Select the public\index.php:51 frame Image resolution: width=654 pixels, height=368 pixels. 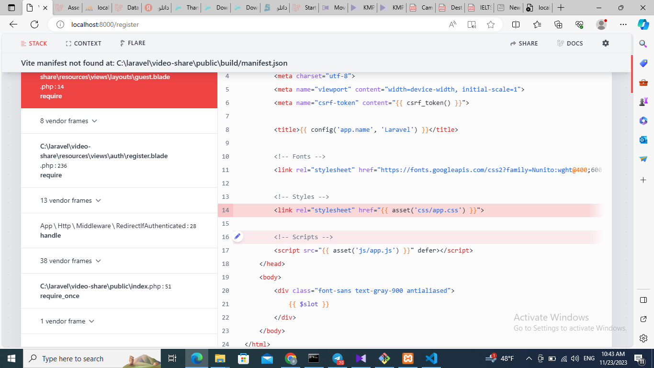point(119,291)
